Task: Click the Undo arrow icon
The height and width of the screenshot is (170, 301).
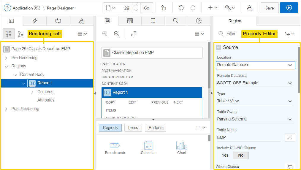Action: click(x=181, y=8)
